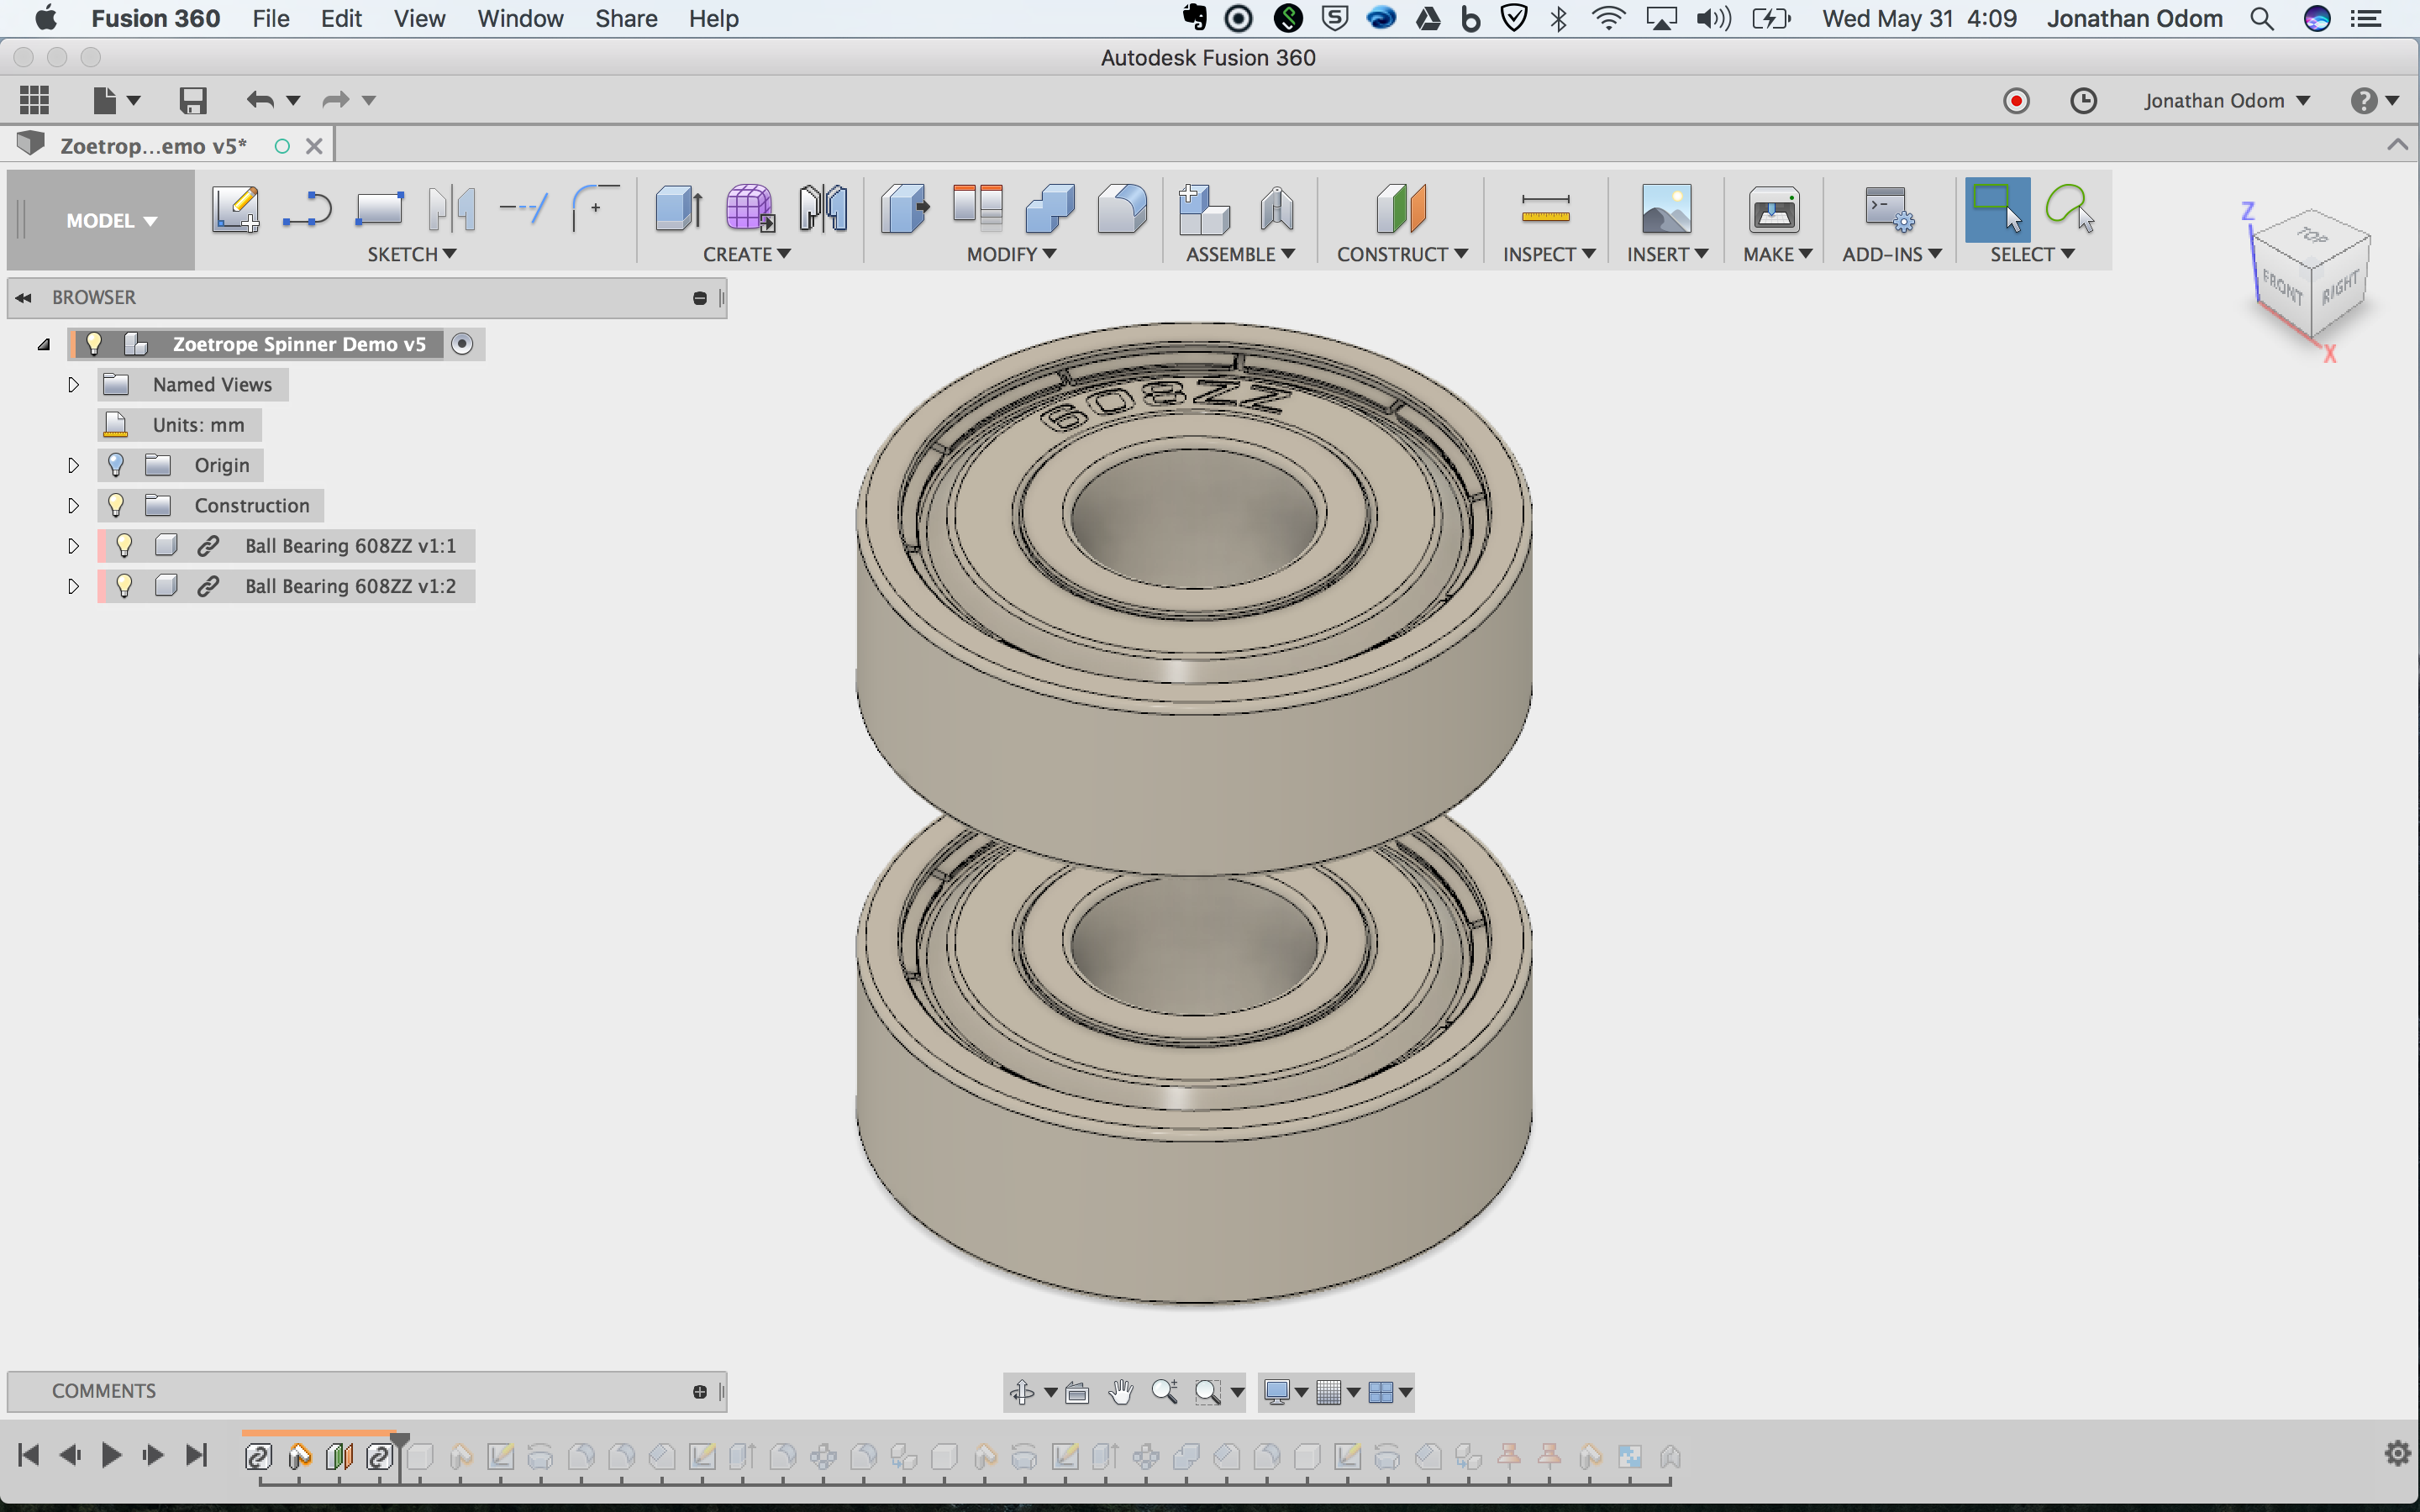The height and width of the screenshot is (1512, 2420).
Task: Expand the Named Views tree node
Action: 73,385
